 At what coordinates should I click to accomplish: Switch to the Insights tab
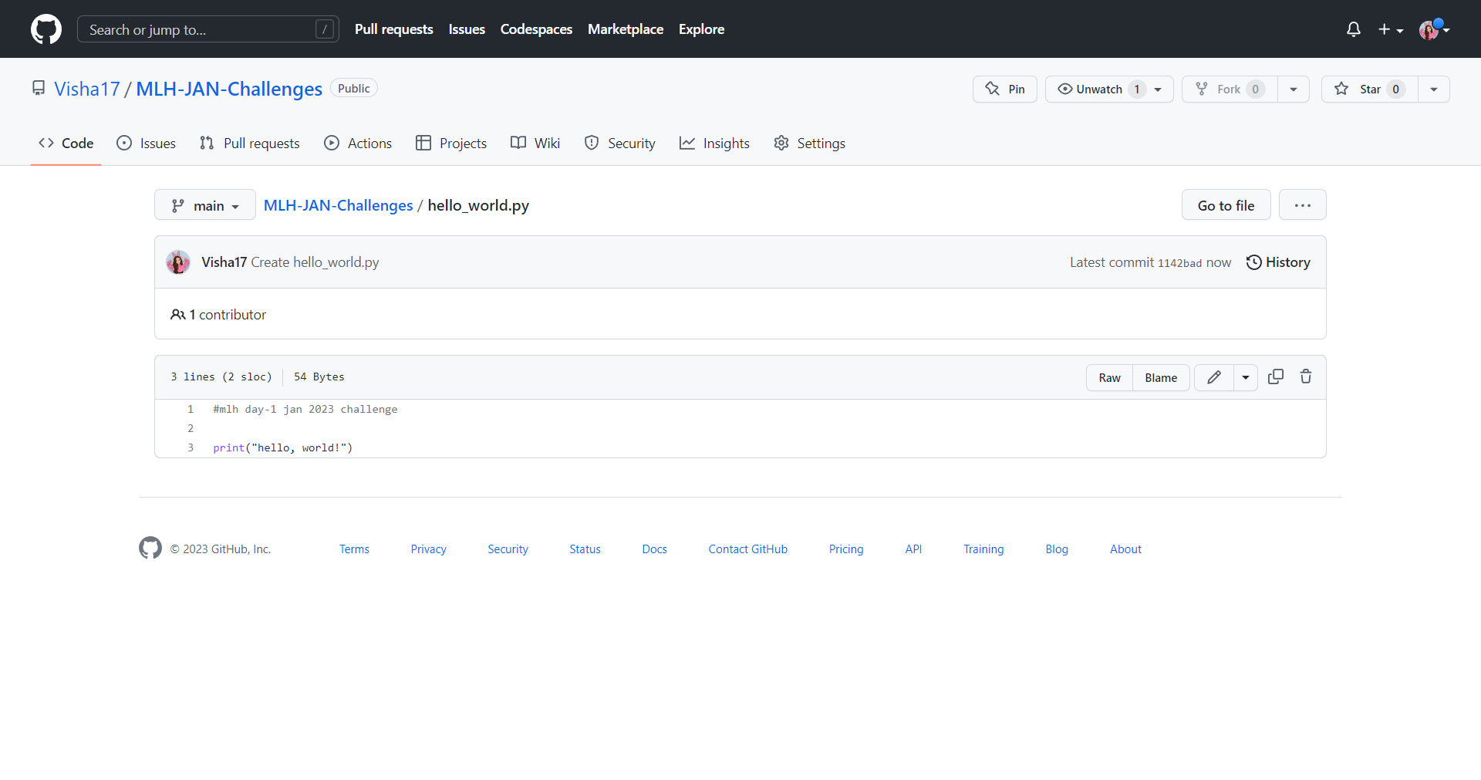click(714, 144)
